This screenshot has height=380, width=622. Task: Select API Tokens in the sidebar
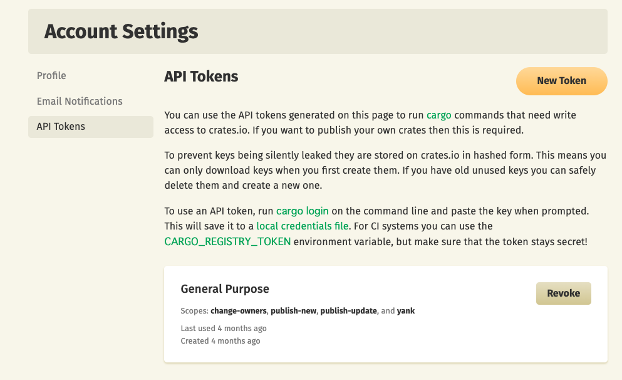tap(91, 127)
